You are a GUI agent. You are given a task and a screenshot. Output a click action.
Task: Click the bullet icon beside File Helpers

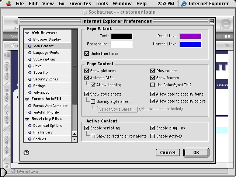tap(30, 132)
